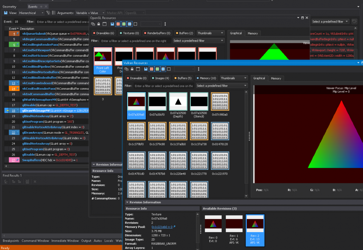Open the Breakpoints tab at the bottom
363x250 pixels.
tap(11, 241)
